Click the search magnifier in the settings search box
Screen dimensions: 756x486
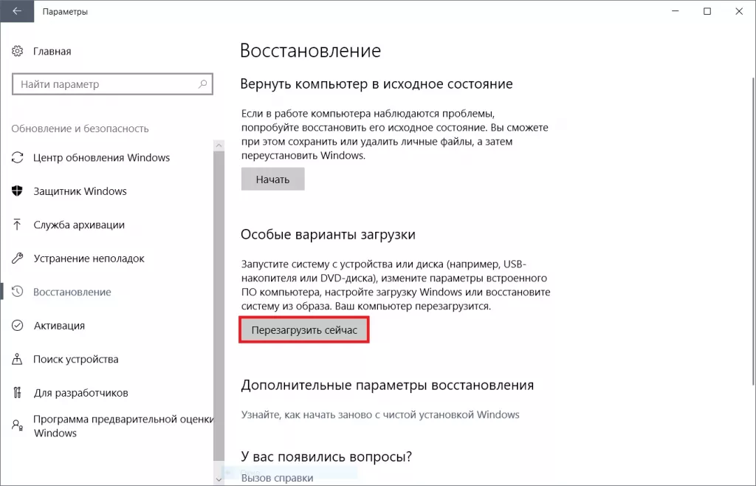tap(202, 83)
